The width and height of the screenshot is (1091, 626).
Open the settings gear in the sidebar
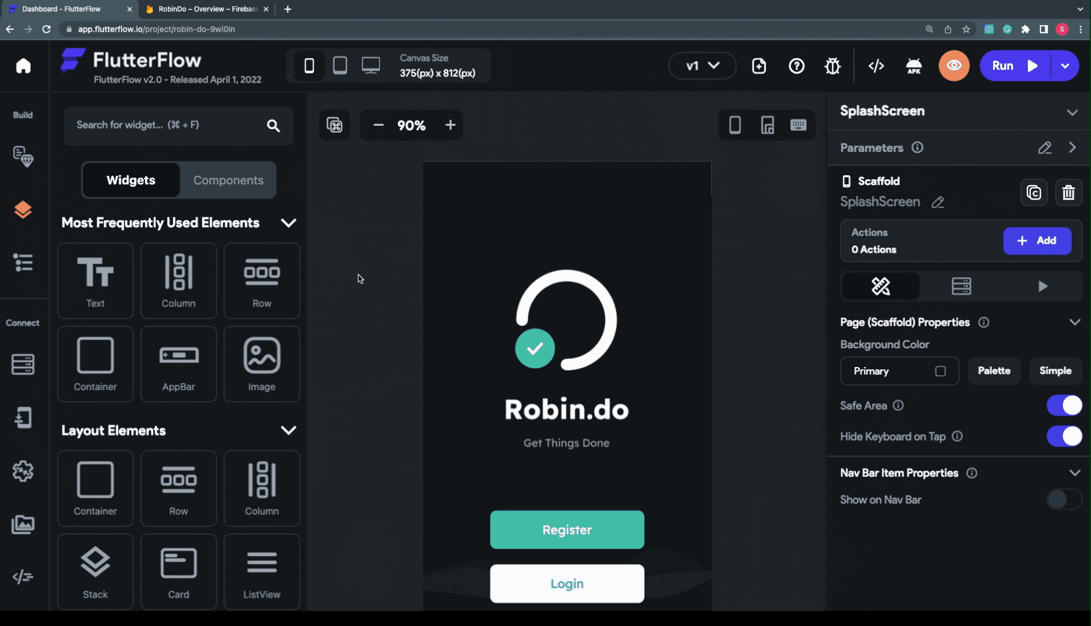[23, 471]
